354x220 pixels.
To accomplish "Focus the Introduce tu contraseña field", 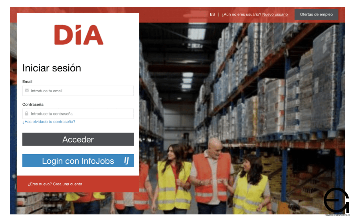I will point(78,114).
